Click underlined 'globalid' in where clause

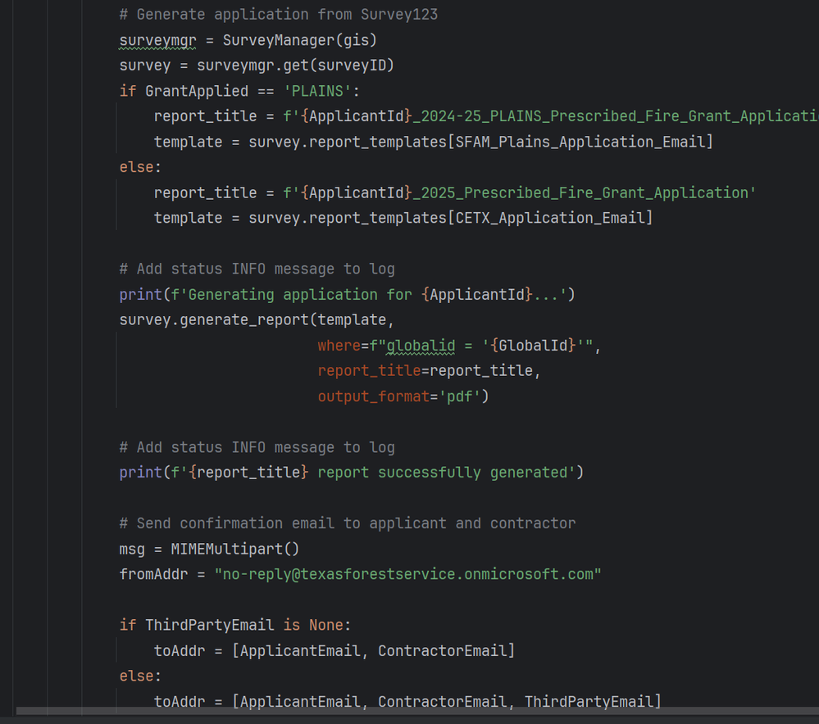point(421,346)
